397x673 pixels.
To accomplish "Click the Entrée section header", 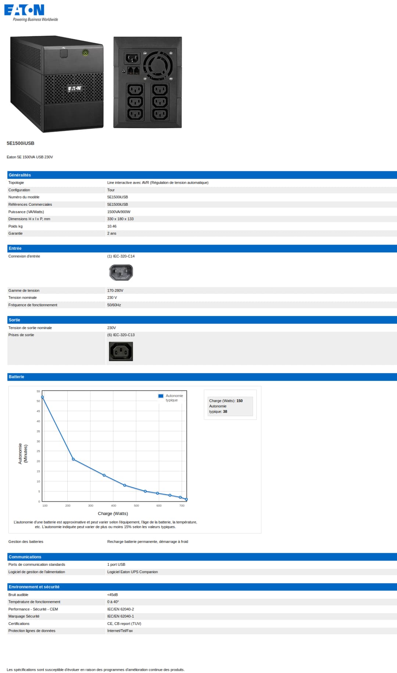I will [202, 249].
